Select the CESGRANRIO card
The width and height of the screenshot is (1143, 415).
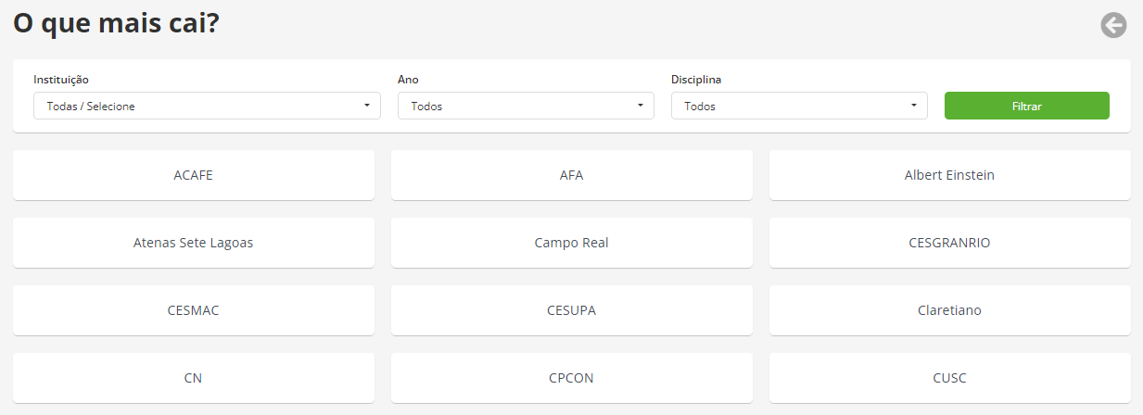[x=950, y=243]
